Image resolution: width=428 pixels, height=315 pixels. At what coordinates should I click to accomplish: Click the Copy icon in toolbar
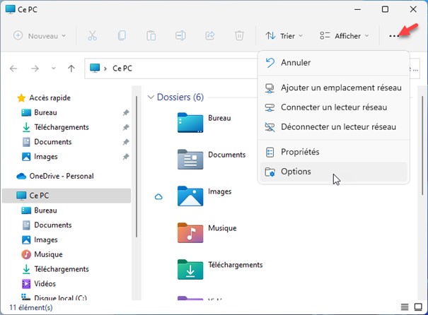(x=122, y=35)
